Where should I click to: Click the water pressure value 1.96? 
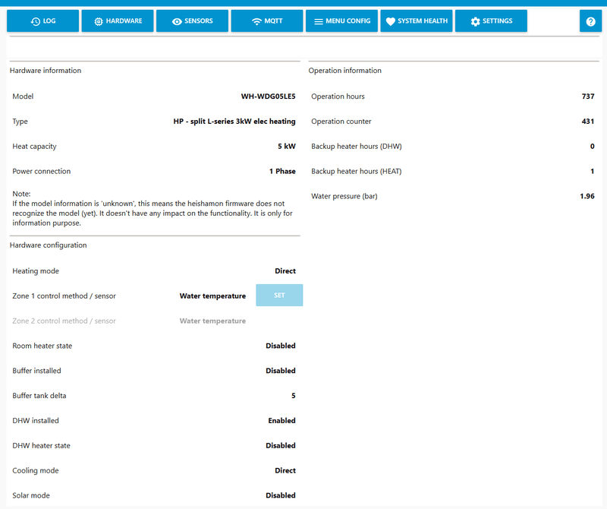click(x=587, y=196)
